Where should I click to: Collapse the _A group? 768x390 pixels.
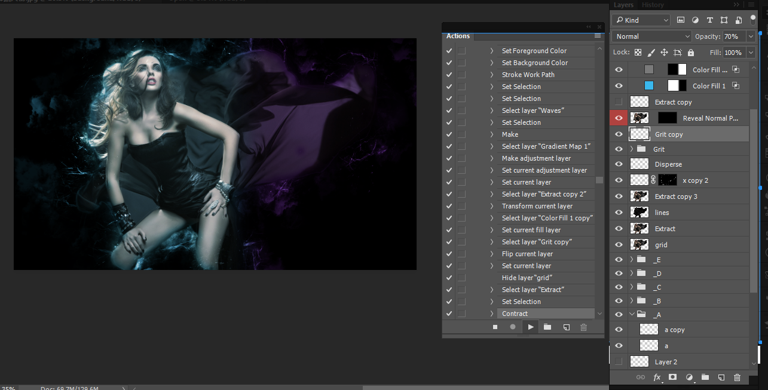(x=632, y=314)
